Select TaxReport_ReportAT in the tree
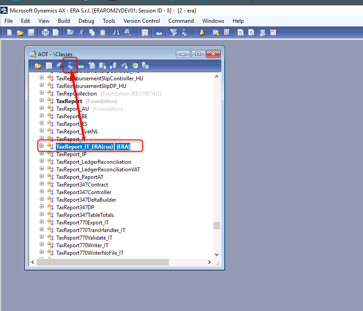This screenshot has height=311, width=363. [x=80, y=177]
